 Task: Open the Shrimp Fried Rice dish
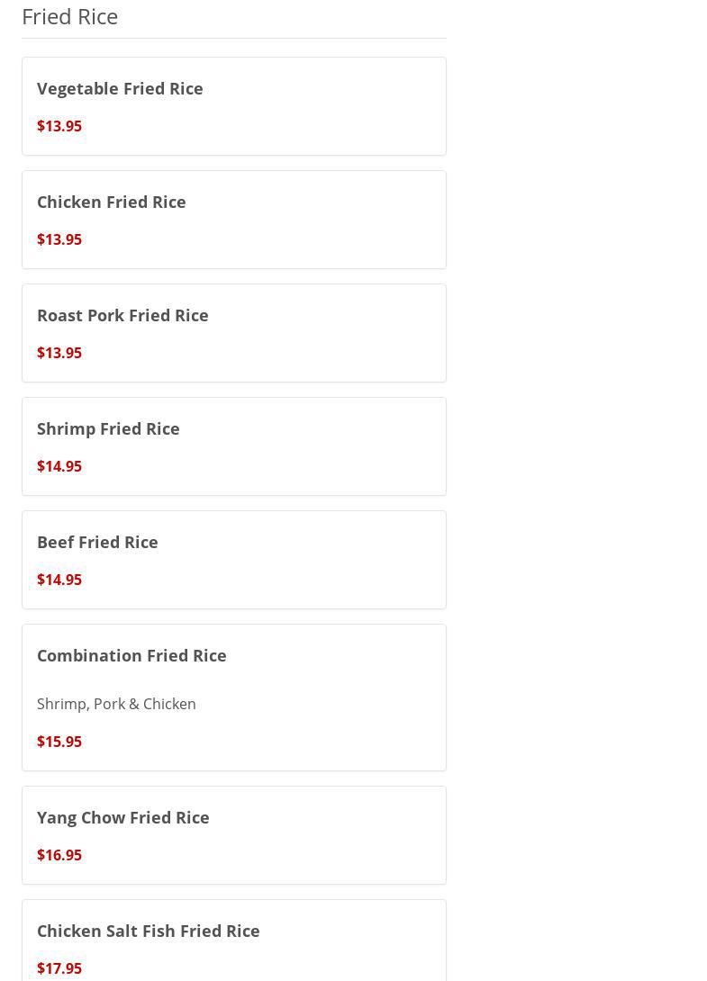108,428
